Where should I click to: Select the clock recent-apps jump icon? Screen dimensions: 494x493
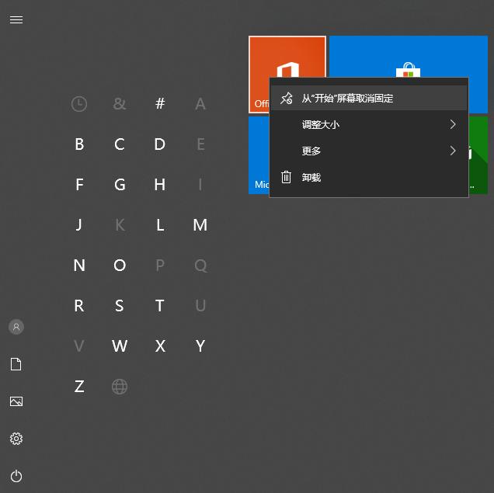click(x=79, y=104)
